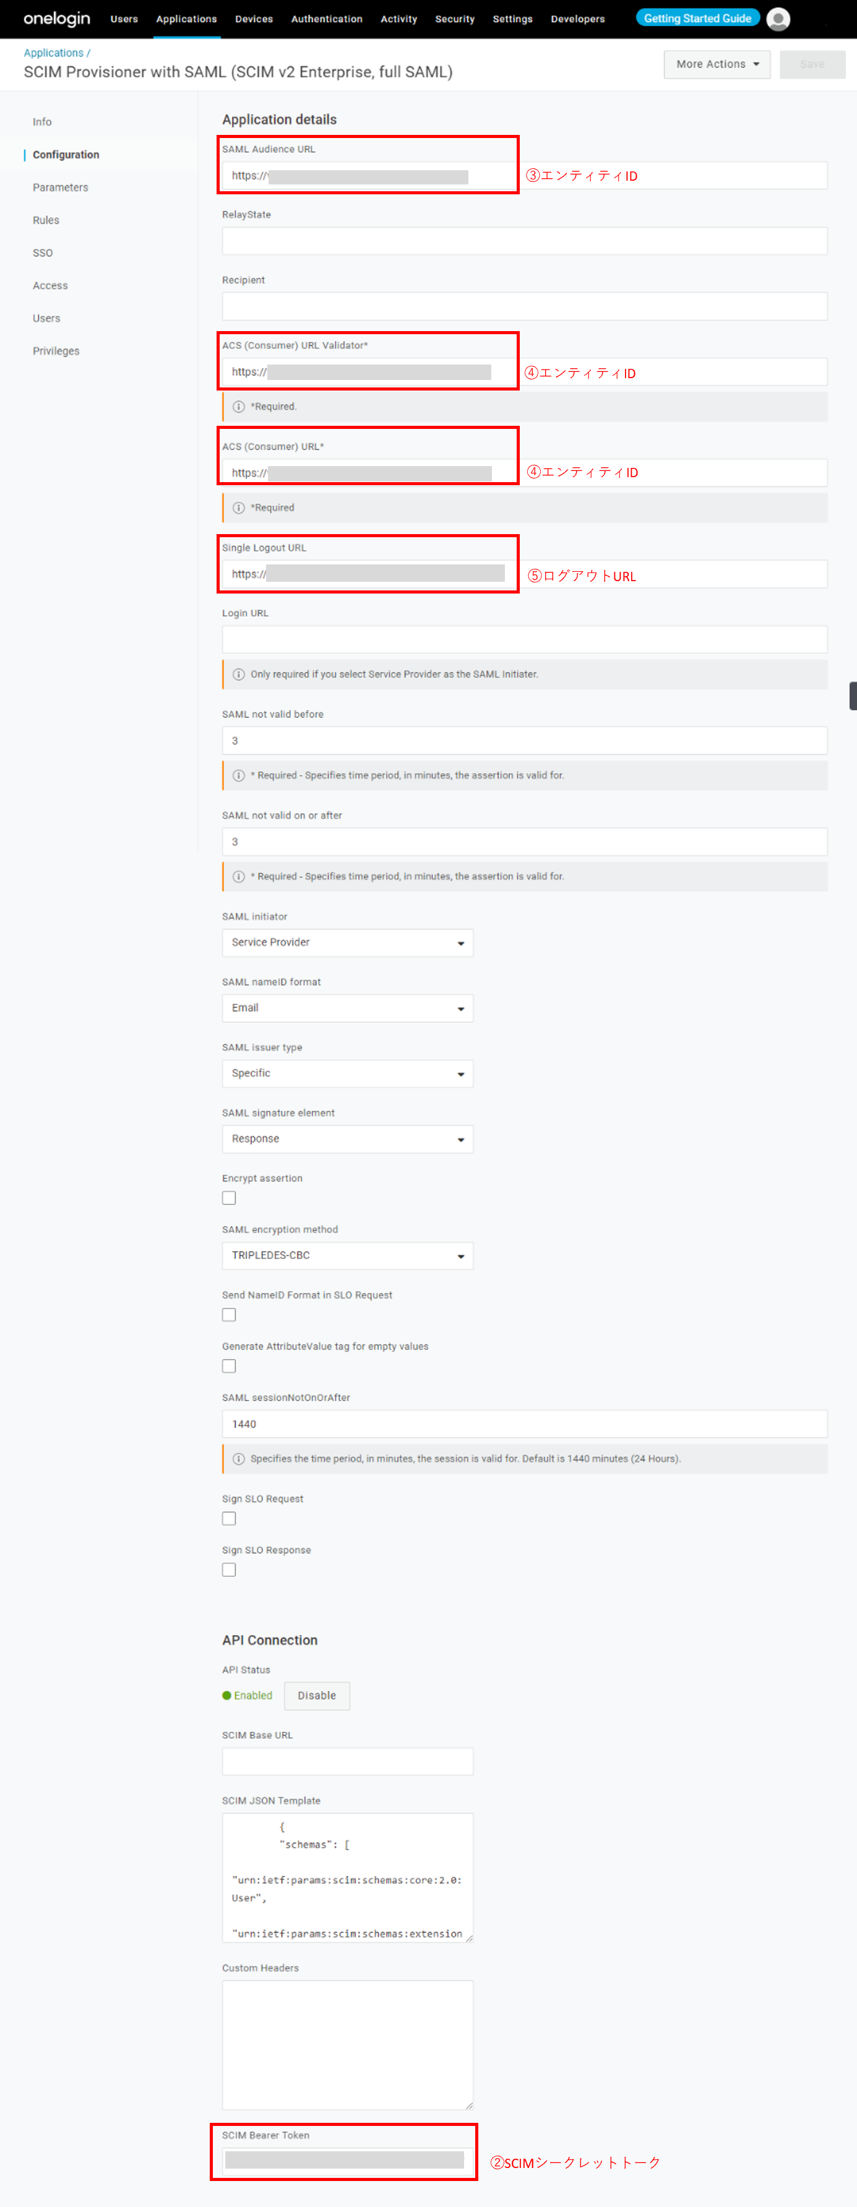Click the Save button

pyautogui.click(x=812, y=64)
